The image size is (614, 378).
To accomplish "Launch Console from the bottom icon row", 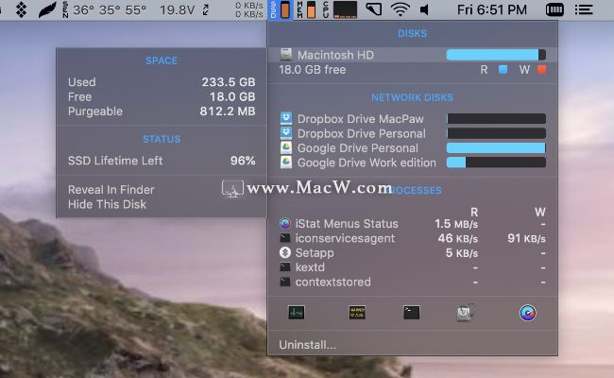I will click(356, 313).
